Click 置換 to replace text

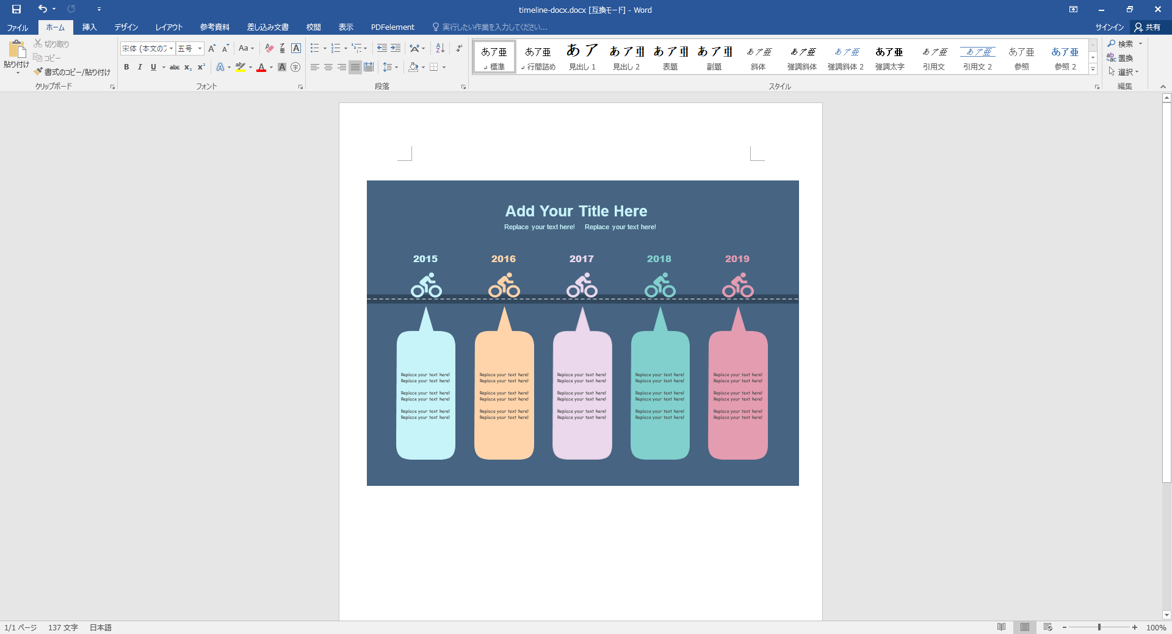1121,58
